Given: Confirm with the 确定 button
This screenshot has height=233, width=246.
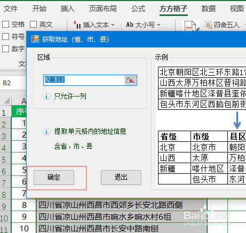Looking at the screenshot, I should click(54, 178).
